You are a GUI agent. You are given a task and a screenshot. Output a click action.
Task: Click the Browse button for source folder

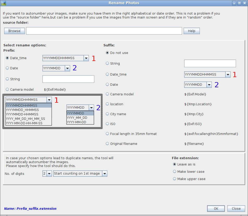click(14, 31)
